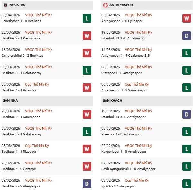The image size is (193, 191).
Task: Click the L badge for Igdir 6-0 Antalyaspor
Action: 187,184
